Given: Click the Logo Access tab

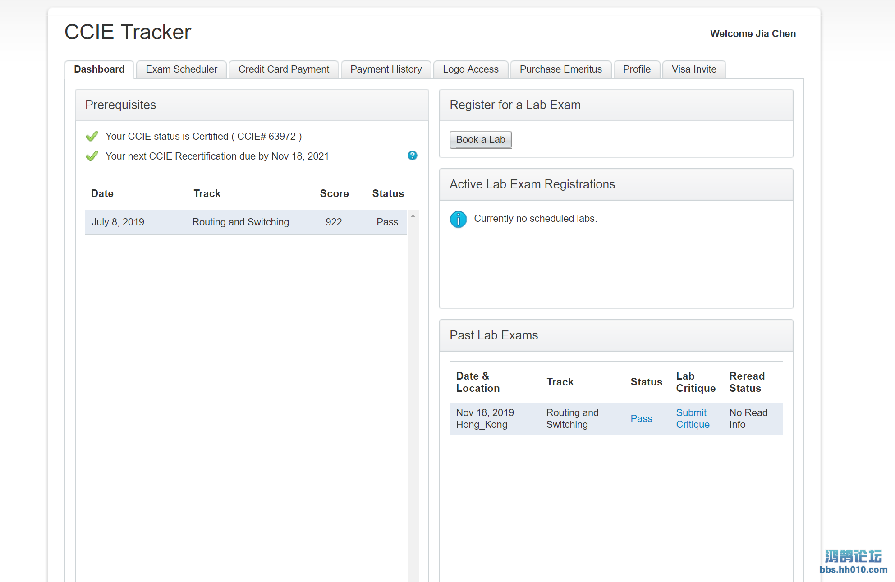Looking at the screenshot, I should 471,69.
